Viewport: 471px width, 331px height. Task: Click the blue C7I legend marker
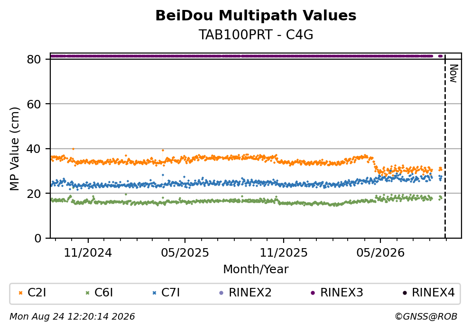tap(155, 293)
